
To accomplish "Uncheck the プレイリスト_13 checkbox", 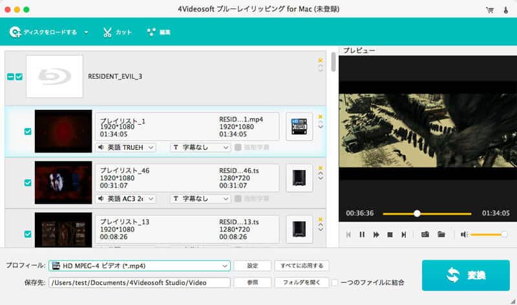I will click(28, 234).
